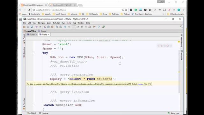The width and height of the screenshot is (204, 115).
Task: Open the GB_Faculty bookmark folder
Action: click(x=92, y=14)
